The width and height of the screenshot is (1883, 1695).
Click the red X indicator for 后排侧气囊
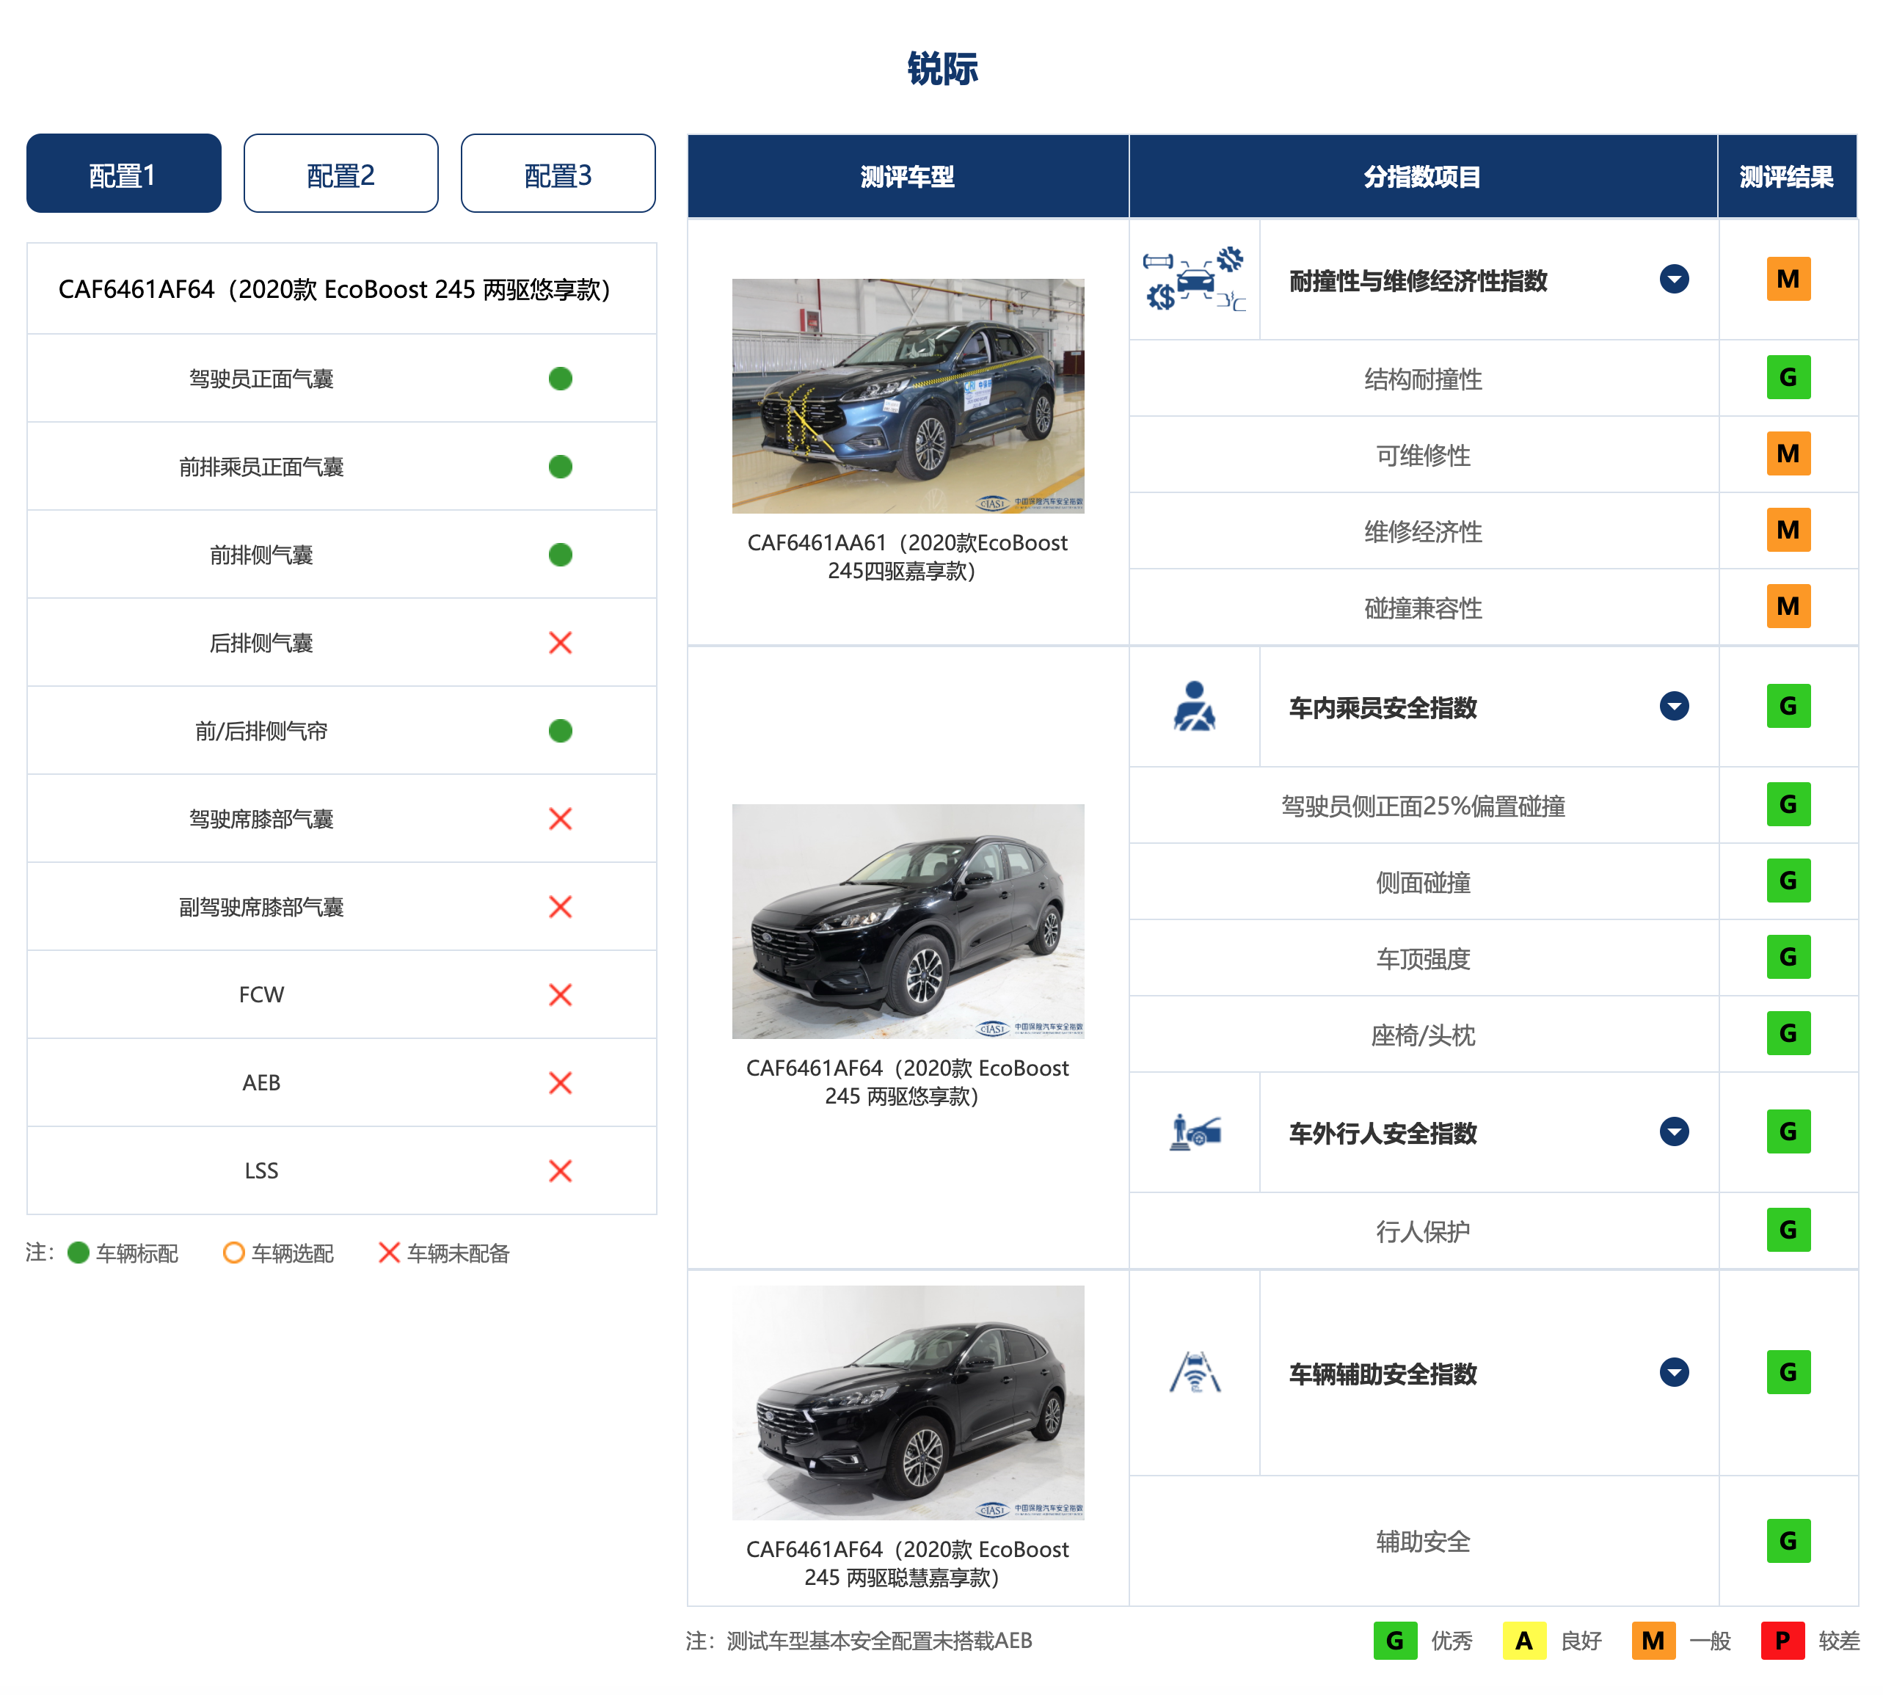[560, 643]
